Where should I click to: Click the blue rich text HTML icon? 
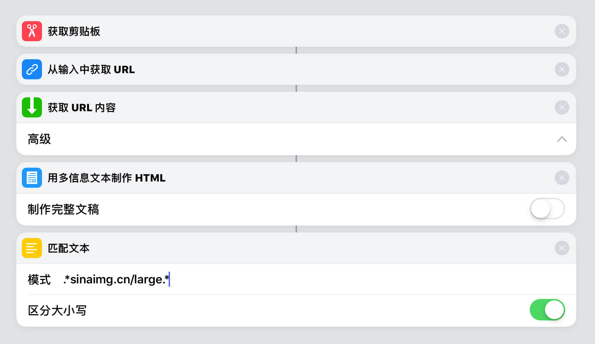(x=32, y=178)
